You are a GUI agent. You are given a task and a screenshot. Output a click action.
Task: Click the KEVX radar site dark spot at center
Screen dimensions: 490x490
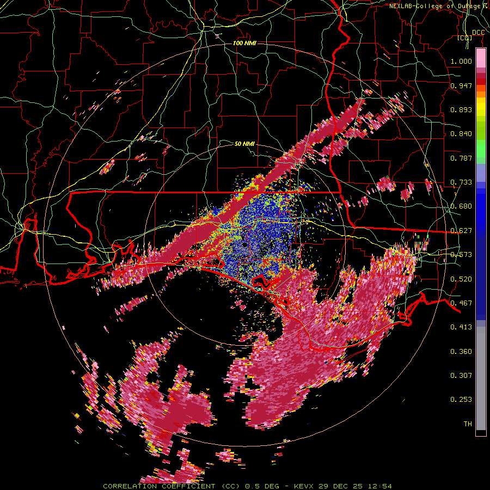[x=245, y=244]
